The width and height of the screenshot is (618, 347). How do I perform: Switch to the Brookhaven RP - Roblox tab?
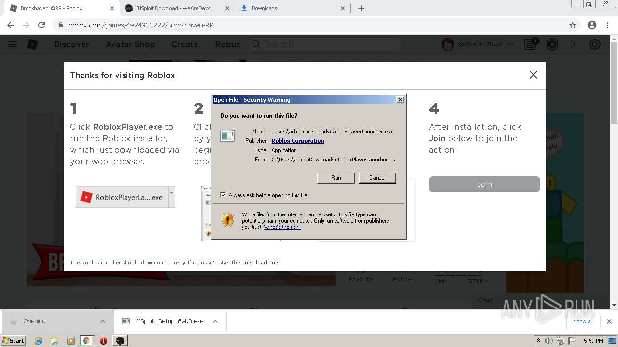point(51,8)
